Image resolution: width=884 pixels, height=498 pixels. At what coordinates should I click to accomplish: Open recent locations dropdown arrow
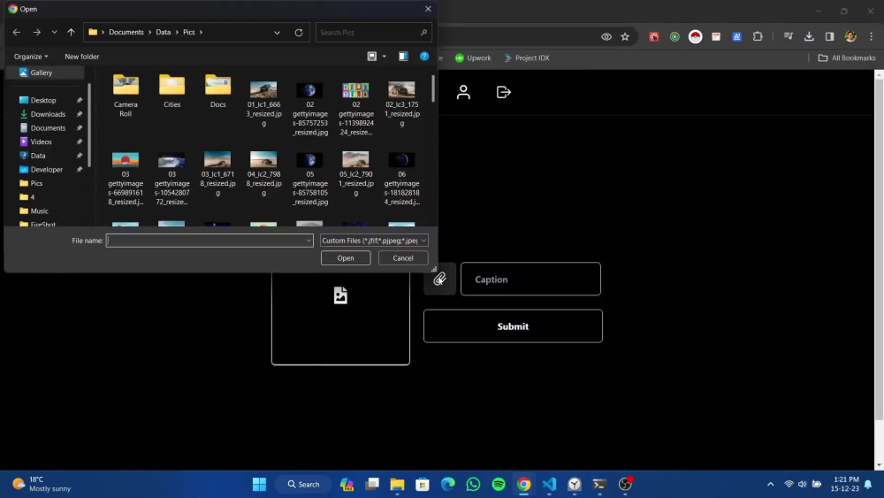(x=54, y=32)
